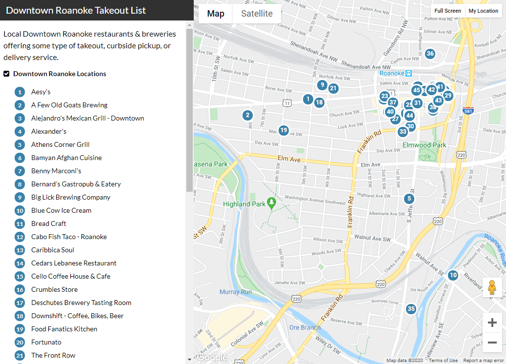Open map marker 44 pin
The height and width of the screenshot is (364, 506).
[409, 115]
